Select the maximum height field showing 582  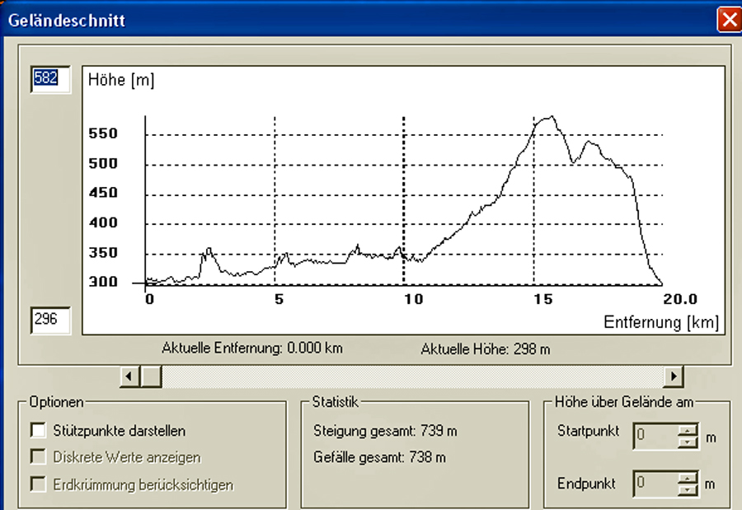(51, 79)
